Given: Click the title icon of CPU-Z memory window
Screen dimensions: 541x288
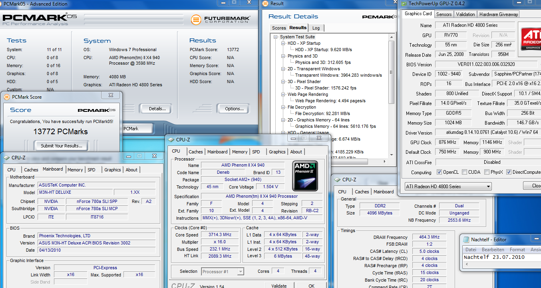Looking at the screenshot, I should tap(338, 180).
